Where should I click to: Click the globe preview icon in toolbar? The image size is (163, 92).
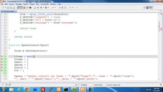(38, 8)
